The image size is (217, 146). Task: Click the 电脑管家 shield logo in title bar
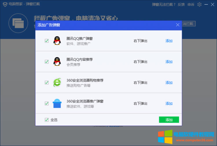click(4, 5)
